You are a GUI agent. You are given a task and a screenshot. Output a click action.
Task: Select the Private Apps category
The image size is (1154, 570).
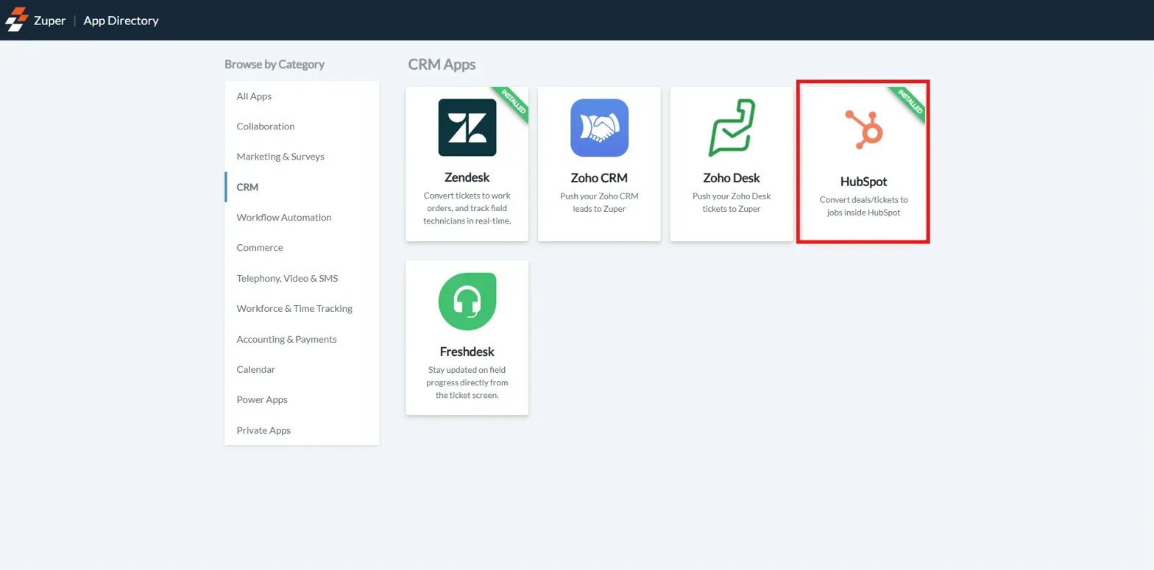302,430
